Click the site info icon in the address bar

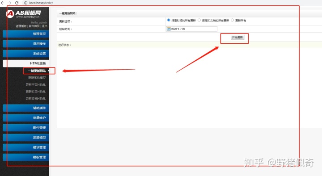coord(25,3)
